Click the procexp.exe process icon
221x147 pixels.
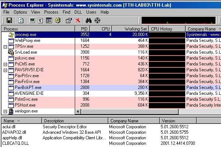(x=11, y=35)
